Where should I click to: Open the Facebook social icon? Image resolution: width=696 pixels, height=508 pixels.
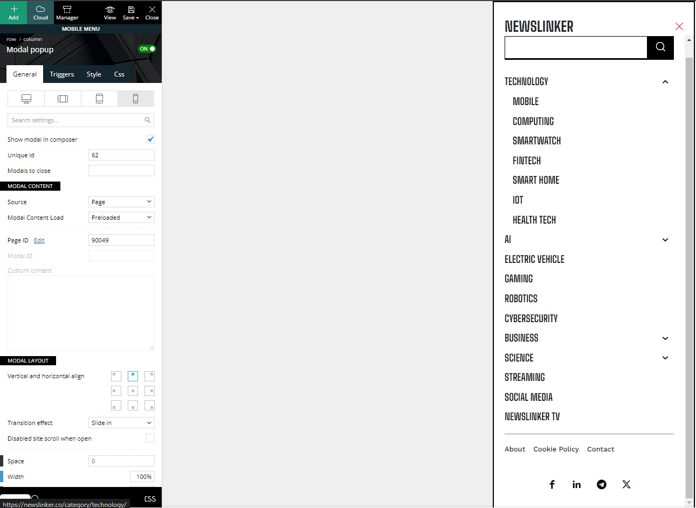pyautogui.click(x=552, y=484)
